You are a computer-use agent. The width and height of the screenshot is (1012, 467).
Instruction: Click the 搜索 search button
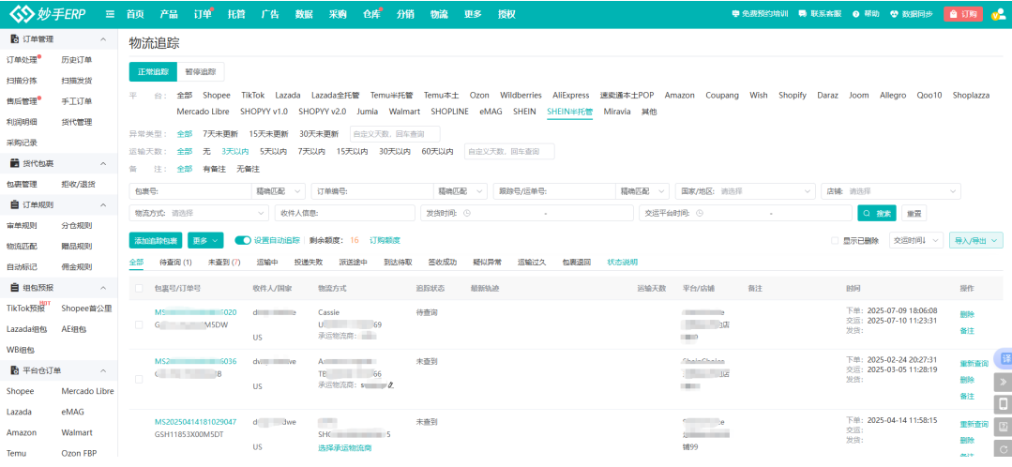[877, 213]
